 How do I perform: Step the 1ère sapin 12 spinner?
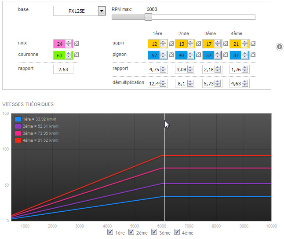pyautogui.click(x=163, y=44)
